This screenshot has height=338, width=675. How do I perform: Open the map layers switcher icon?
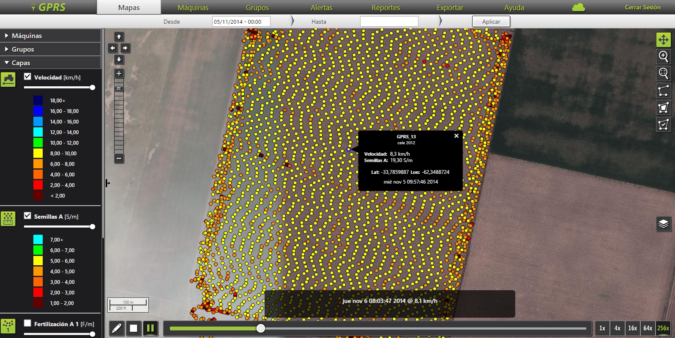663,224
